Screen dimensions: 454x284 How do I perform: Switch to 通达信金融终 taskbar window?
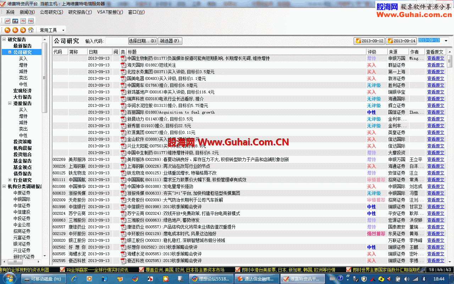[x=257, y=279]
